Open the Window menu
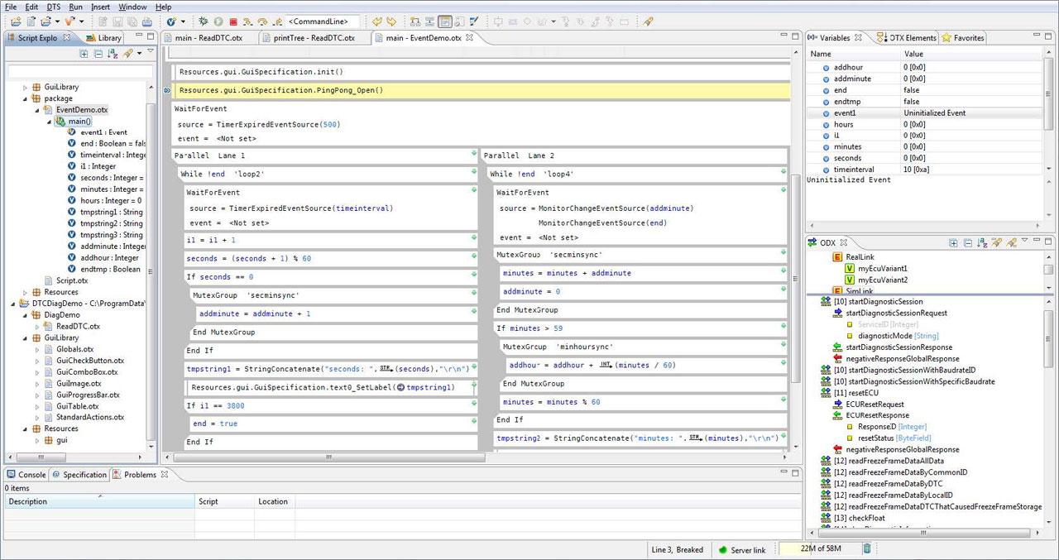Screen dimensions: 1059x560 (x=132, y=7)
